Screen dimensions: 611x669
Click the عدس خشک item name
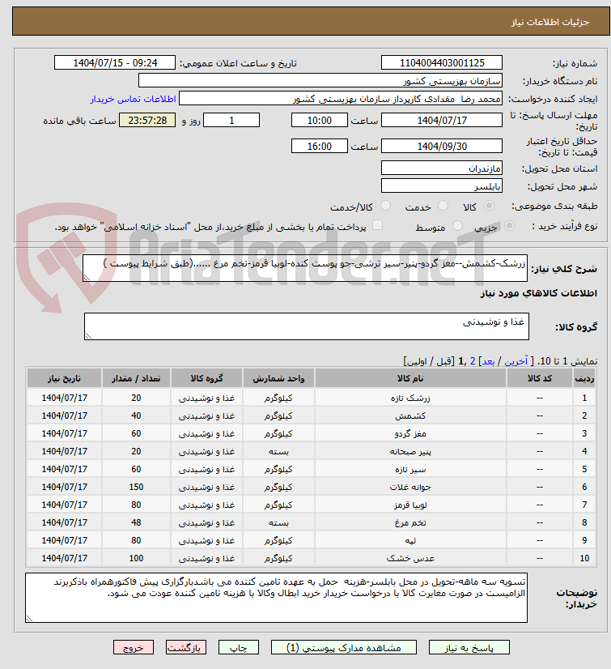coord(410,559)
